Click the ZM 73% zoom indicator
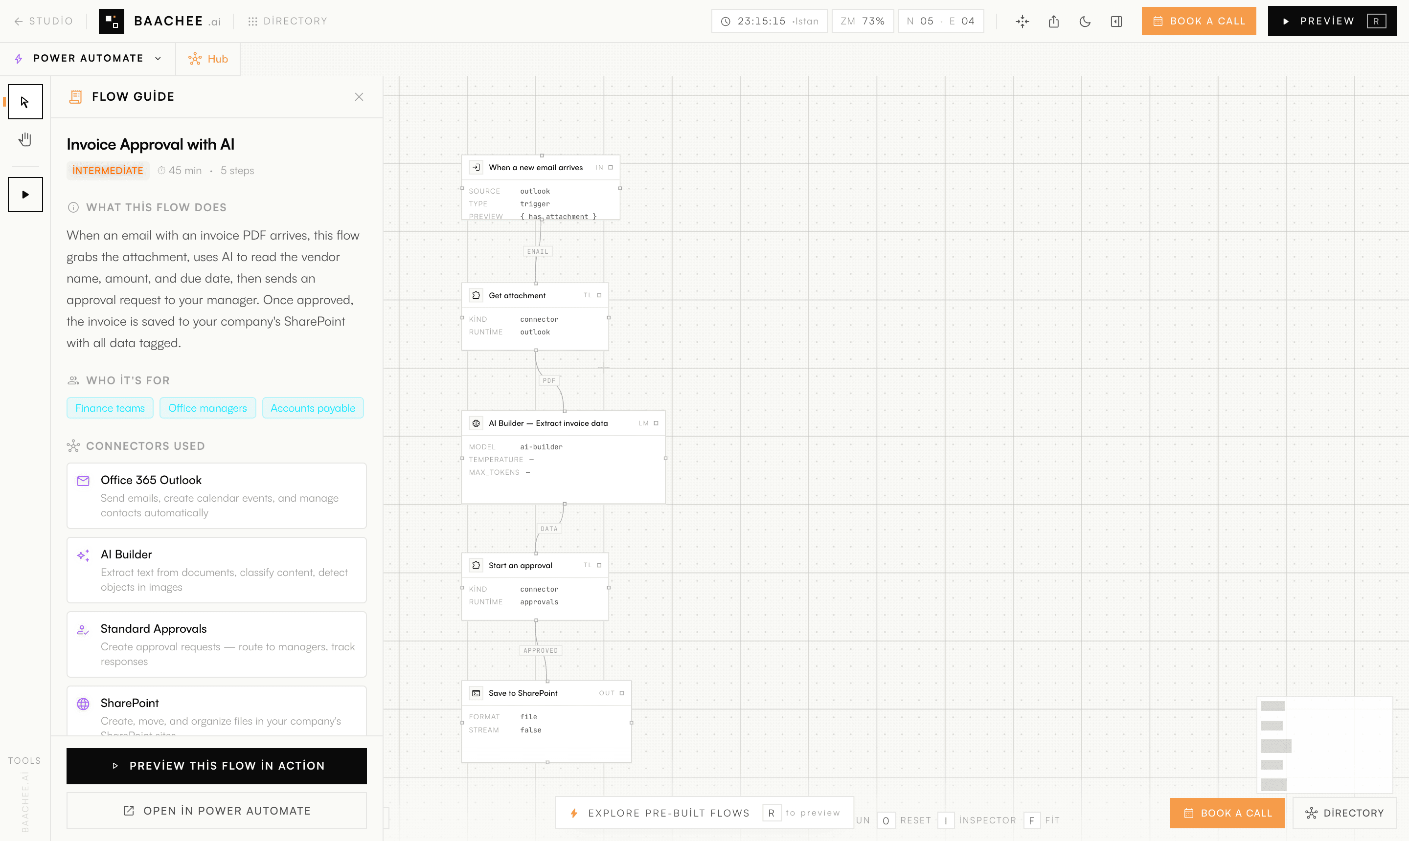 [863, 21]
